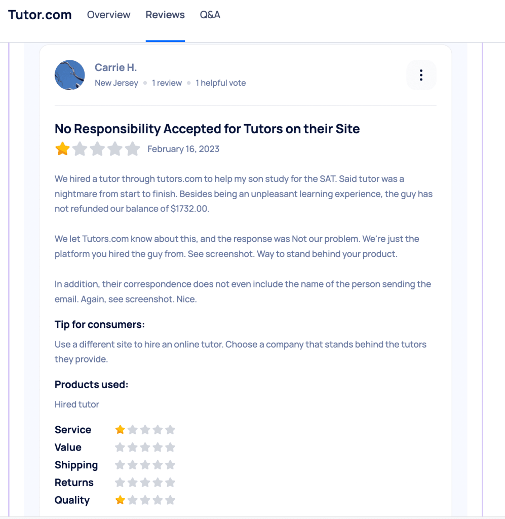505x519 pixels.
Task: Open Carrie H.'s reviewer profile link
Action: 115,67
